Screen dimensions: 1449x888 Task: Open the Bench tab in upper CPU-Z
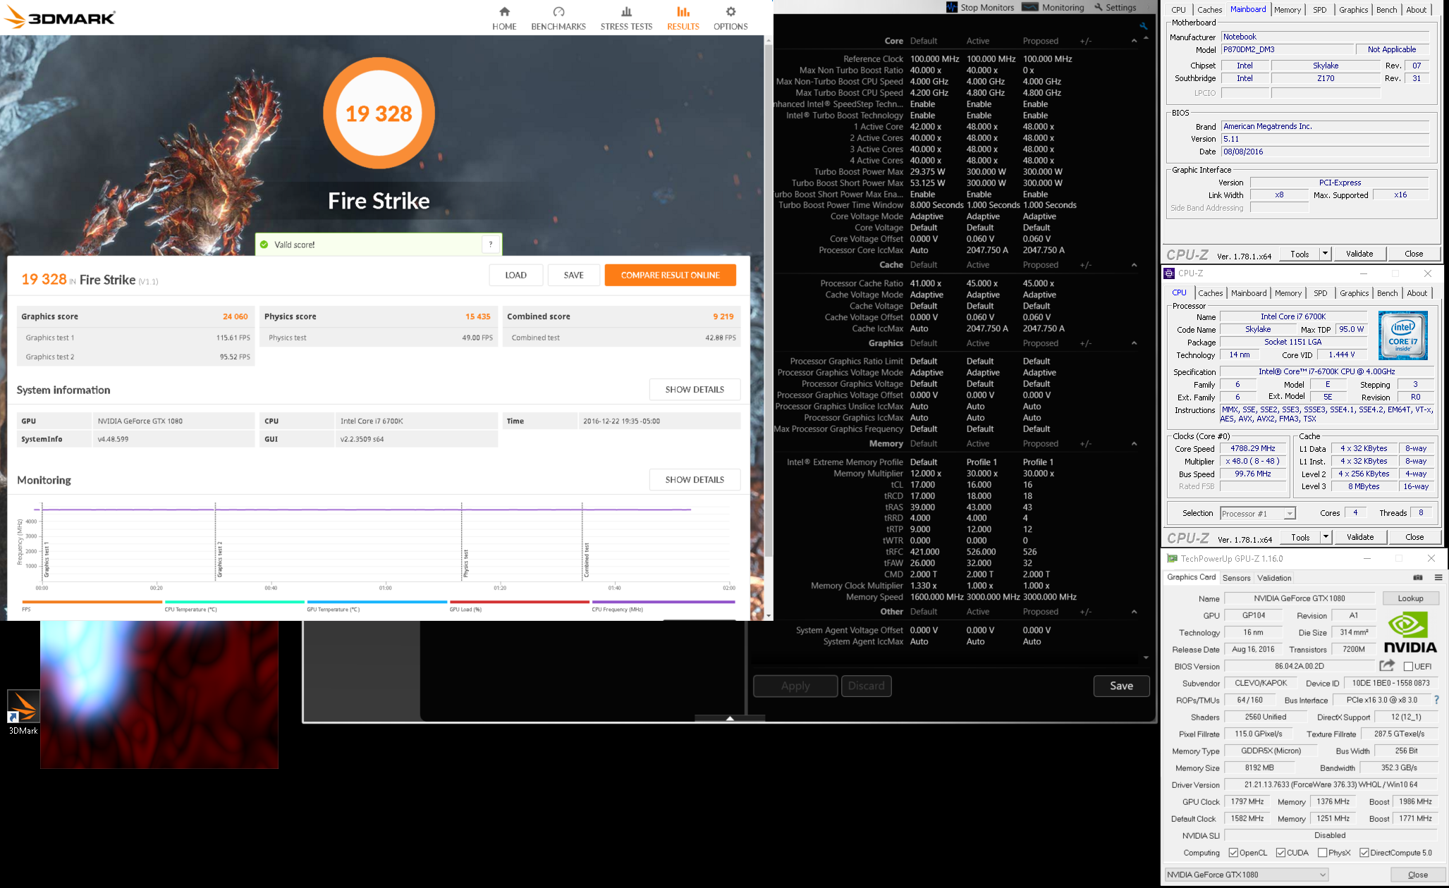click(x=1386, y=10)
